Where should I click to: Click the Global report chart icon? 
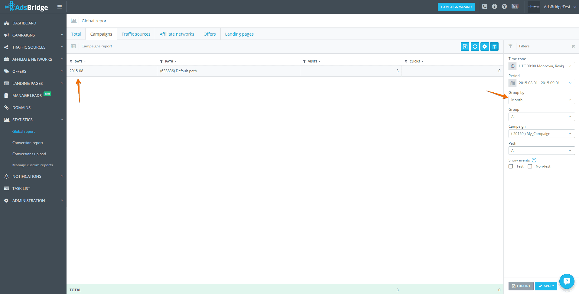(73, 21)
